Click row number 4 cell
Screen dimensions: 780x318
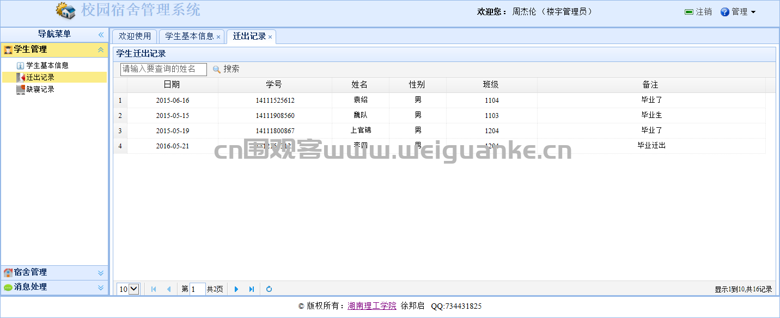120,146
